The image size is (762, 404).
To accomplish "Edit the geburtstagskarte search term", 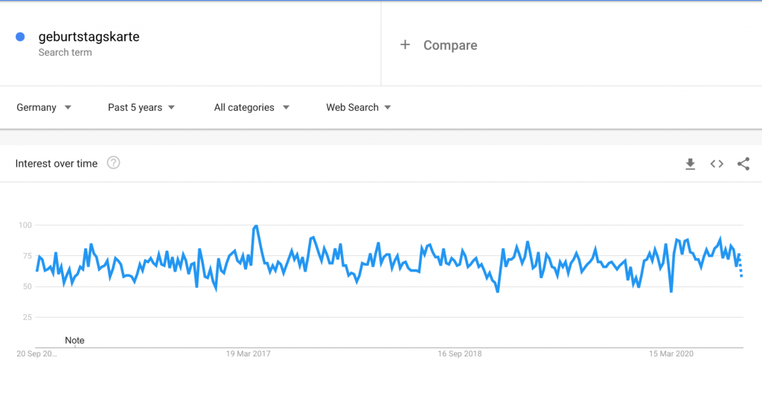I will click(x=89, y=37).
